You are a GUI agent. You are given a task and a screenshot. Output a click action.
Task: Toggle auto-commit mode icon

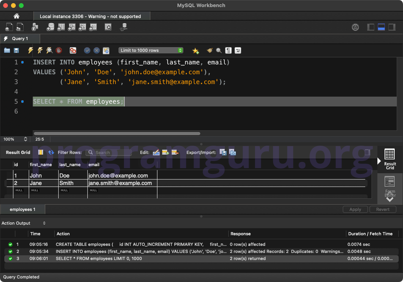[106, 51]
